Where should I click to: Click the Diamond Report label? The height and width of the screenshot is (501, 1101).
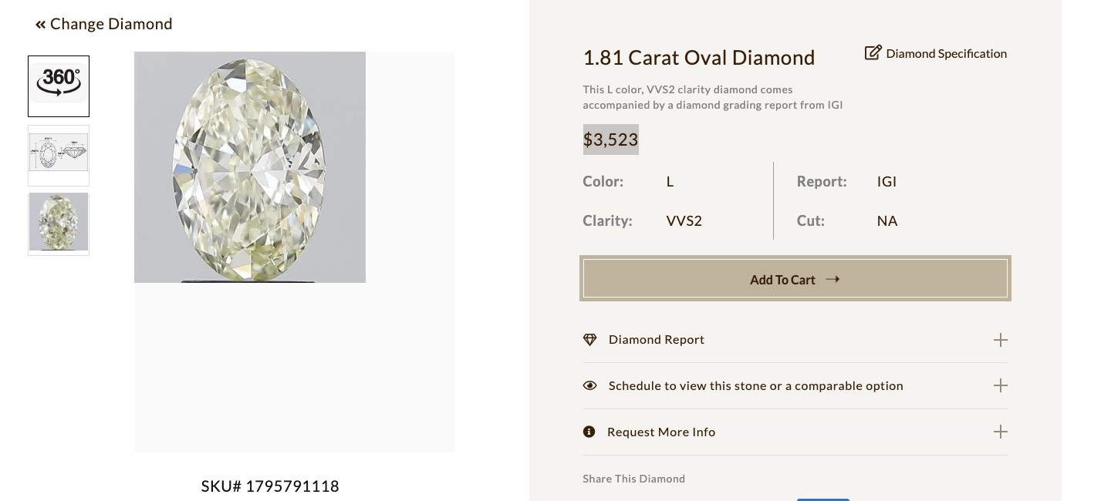pos(656,340)
